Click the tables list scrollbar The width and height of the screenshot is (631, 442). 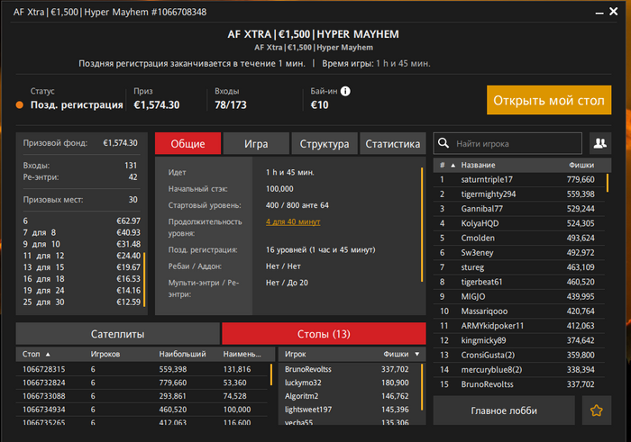coord(271,374)
